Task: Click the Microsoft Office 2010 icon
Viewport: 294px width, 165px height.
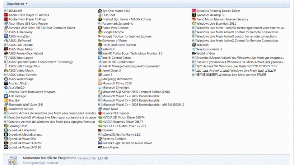Action: [x=100, y=83]
